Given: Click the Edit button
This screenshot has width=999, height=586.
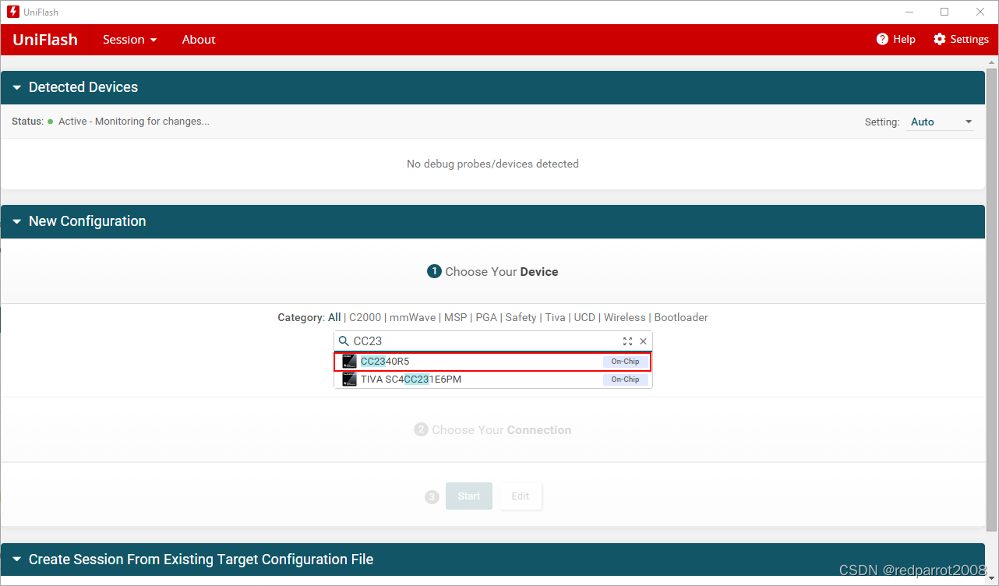Looking at the screenshot, I should pos(521,496).
